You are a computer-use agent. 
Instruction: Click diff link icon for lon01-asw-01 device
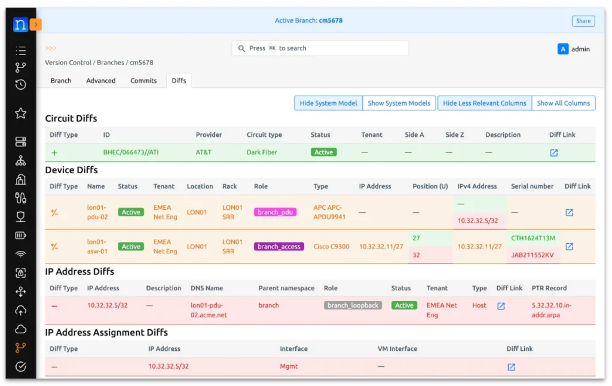[x=569, y=246]
